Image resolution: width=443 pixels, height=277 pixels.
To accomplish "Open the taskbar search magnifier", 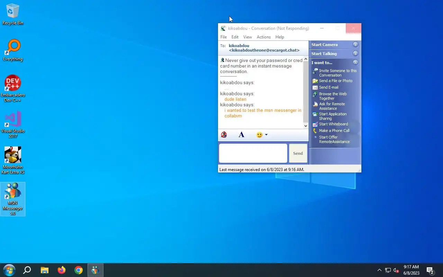I will pos(27,270).
